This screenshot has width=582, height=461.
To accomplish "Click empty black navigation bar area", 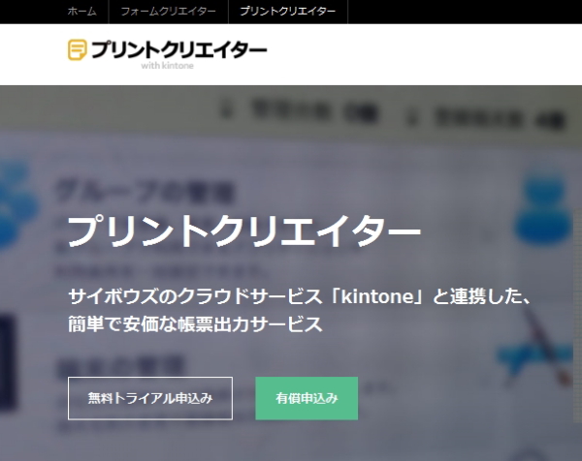I will [466, 12].
